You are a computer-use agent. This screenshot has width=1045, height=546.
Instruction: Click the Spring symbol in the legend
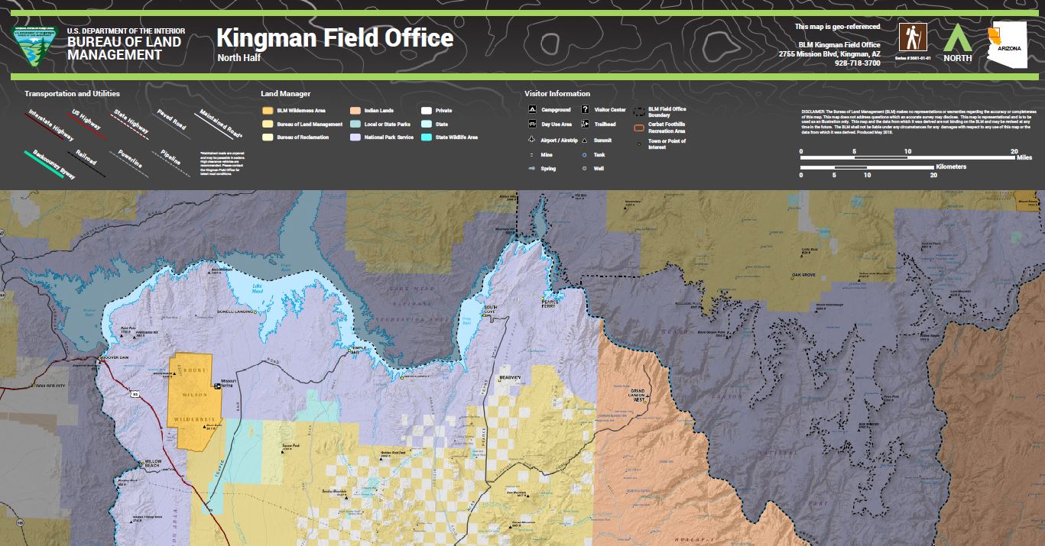(531, 169)
